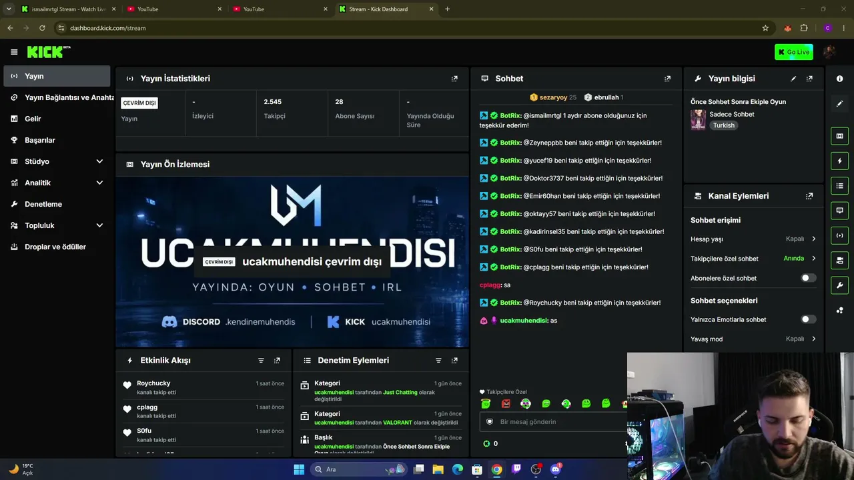Open Başarılar in the sidebar

click(57, 140)
